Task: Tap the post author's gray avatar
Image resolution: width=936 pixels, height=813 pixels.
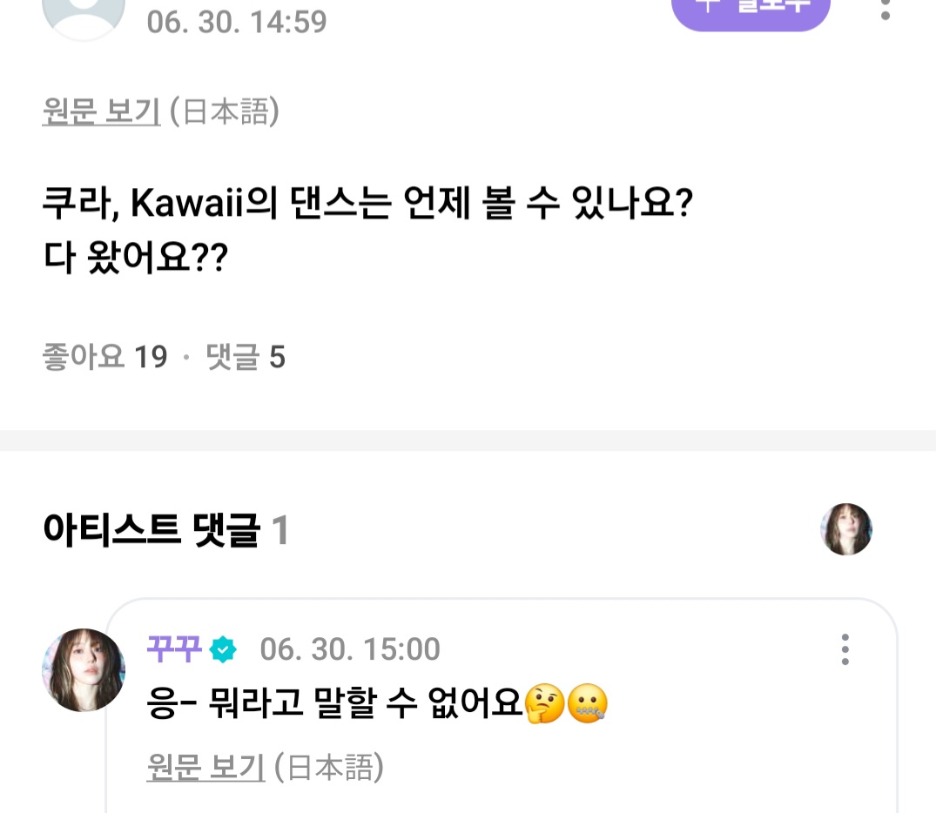Action: click(84, 16)
